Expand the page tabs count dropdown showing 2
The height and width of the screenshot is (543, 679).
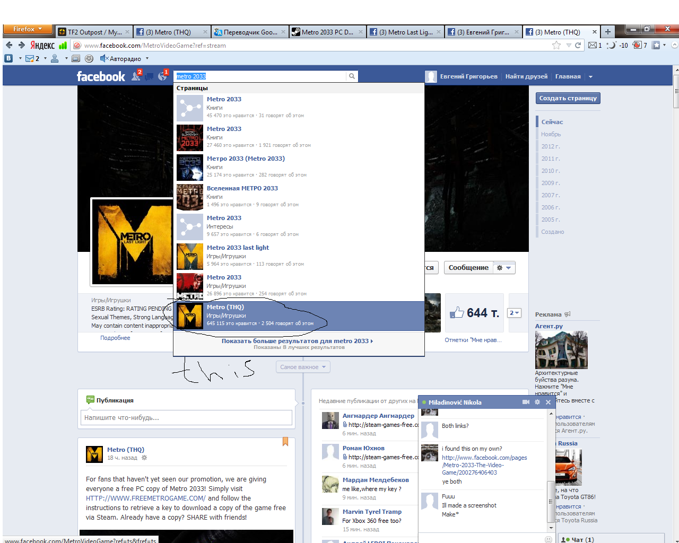(x=515, y=313)
